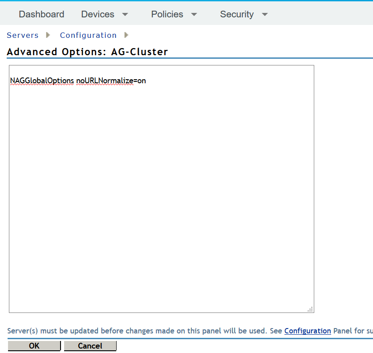Open the Dashboard menu item
This screenshot has height=353, width=373.
tap(41, 14)
